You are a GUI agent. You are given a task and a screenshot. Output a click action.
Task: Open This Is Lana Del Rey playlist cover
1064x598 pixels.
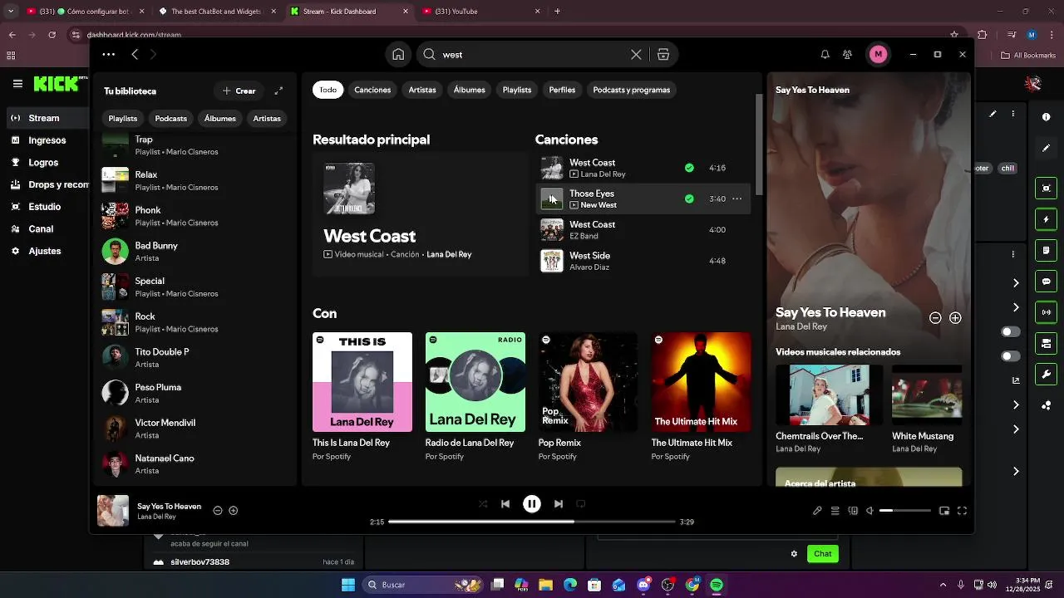point(362,382)
